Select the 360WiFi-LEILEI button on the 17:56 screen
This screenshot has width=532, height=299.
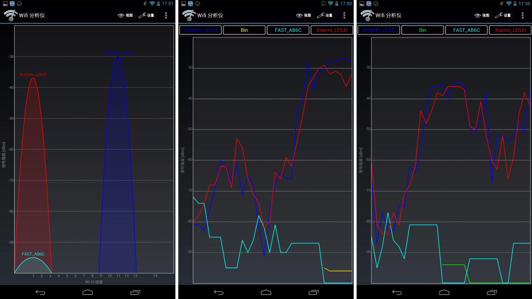tap(379, 30)
